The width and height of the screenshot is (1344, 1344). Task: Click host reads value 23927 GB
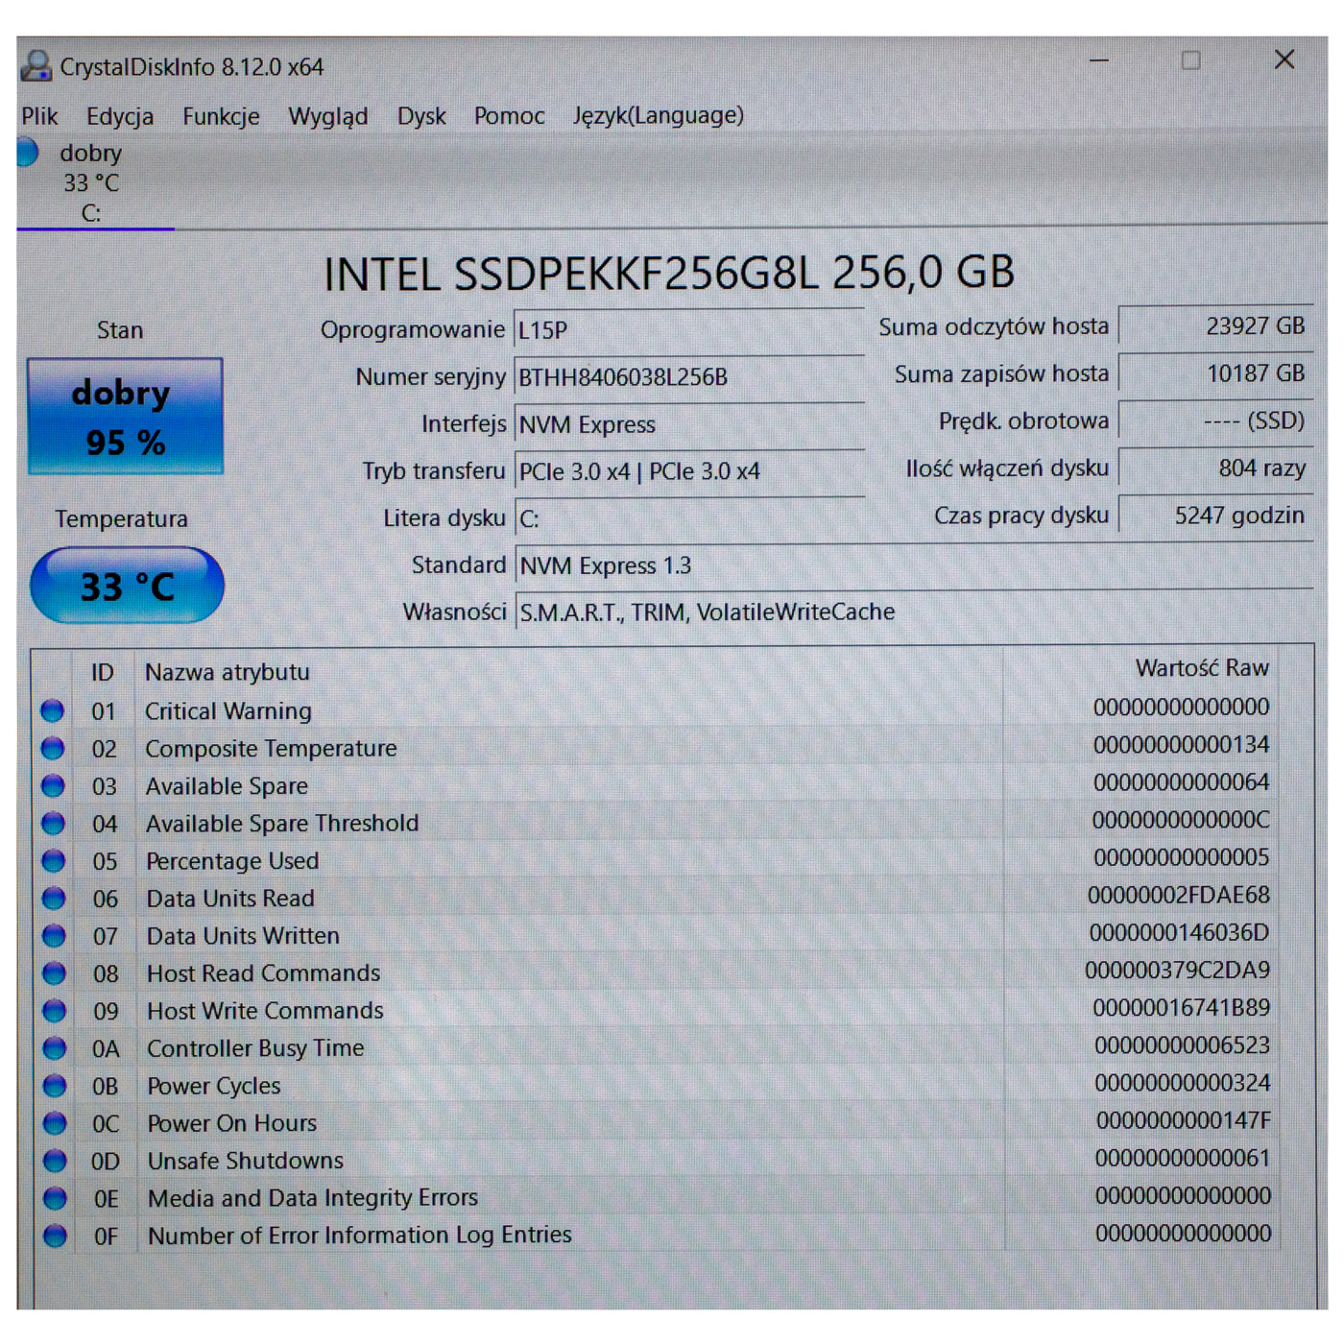(x=1215, y=326)
